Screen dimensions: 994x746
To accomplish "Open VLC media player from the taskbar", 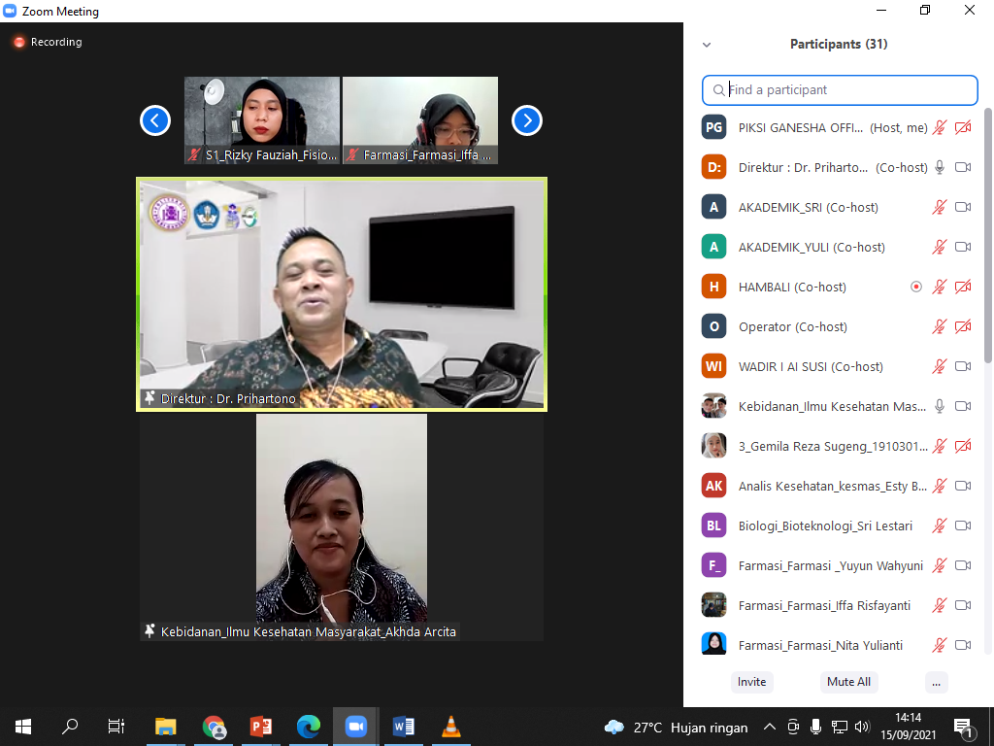I will point(450,727).
